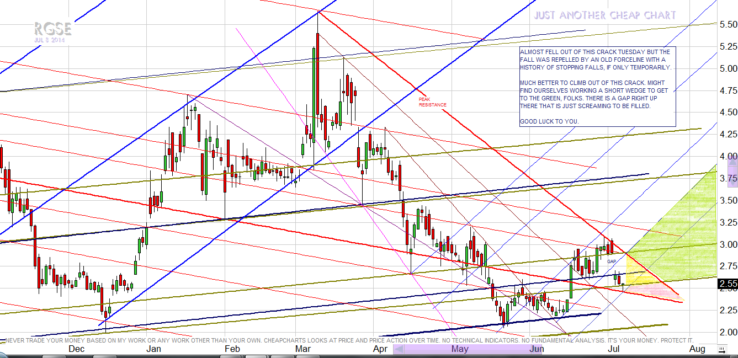This screenshot has height=358, width=738.
Task: Click the disclaimer text above time axis
Action: click(348, 340)
